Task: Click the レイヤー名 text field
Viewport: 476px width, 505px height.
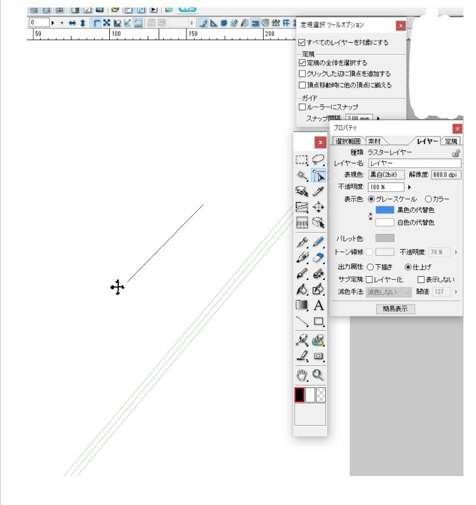Action: (x=414, y=164)
